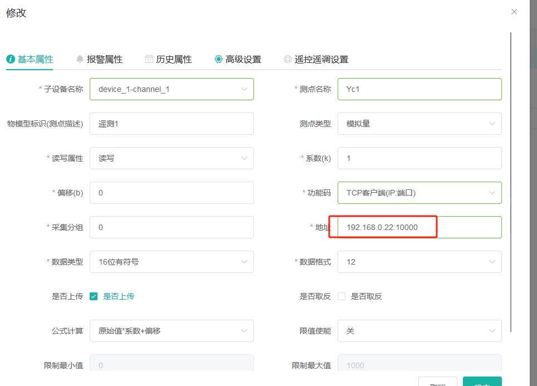Viewport: 537px width, 386px height.
Task: Click the bell icon beside 报警属性
Action: [x=80, y=59]
